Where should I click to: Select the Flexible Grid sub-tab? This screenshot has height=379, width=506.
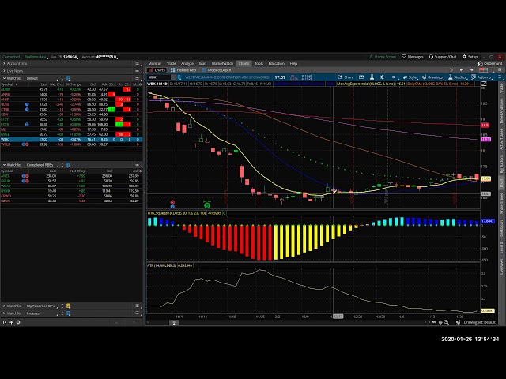183,70
